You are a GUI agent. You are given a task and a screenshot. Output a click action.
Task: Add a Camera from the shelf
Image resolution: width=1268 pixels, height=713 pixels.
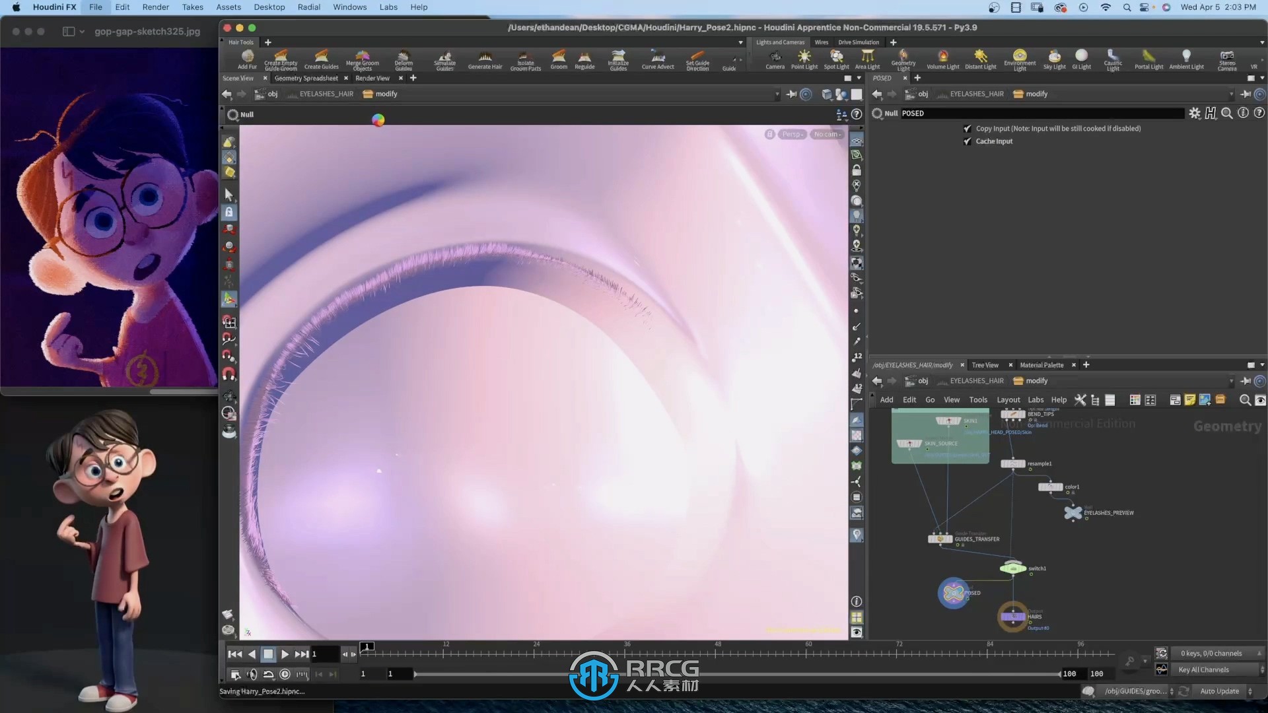click(775, 59)
